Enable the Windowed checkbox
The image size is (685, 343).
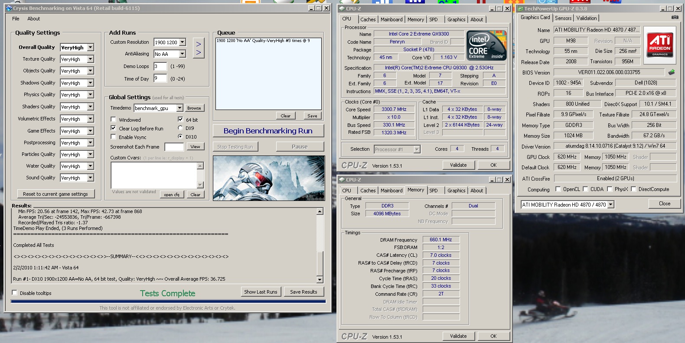pos(113,120)
